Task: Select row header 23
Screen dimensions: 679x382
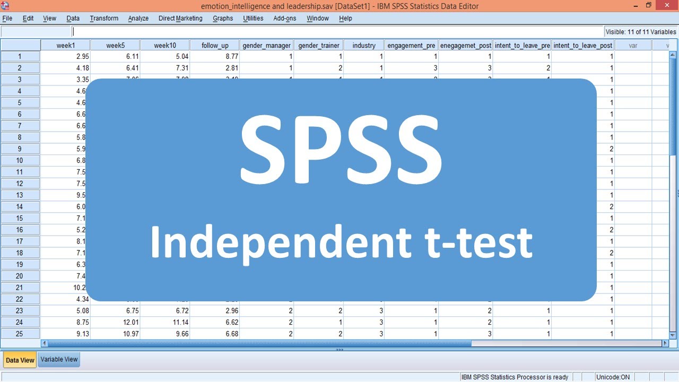Action: click(x=20, y=310)
